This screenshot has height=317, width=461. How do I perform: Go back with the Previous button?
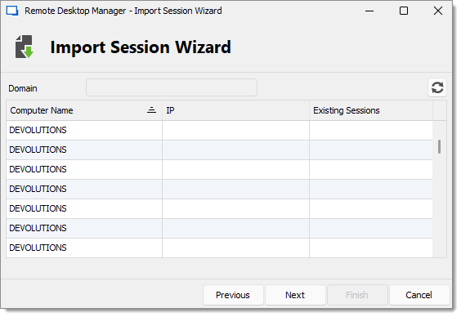pos(233,295)
